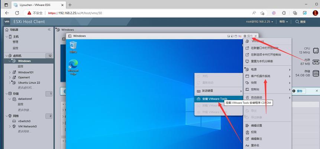Viewport: 320px width, 149px height.
Task: Collapse the 主机 tree node
Action: point(7,37)
